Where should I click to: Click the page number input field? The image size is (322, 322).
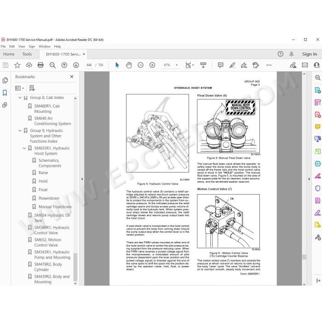pyautogui.click(x=89, y=65)
